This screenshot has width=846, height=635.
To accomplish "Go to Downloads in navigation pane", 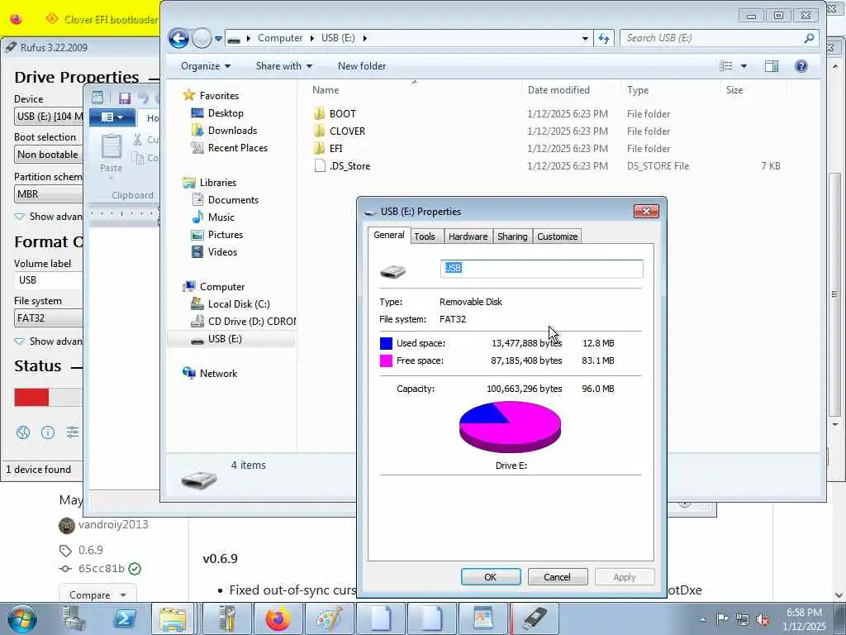I will (232, 130).
